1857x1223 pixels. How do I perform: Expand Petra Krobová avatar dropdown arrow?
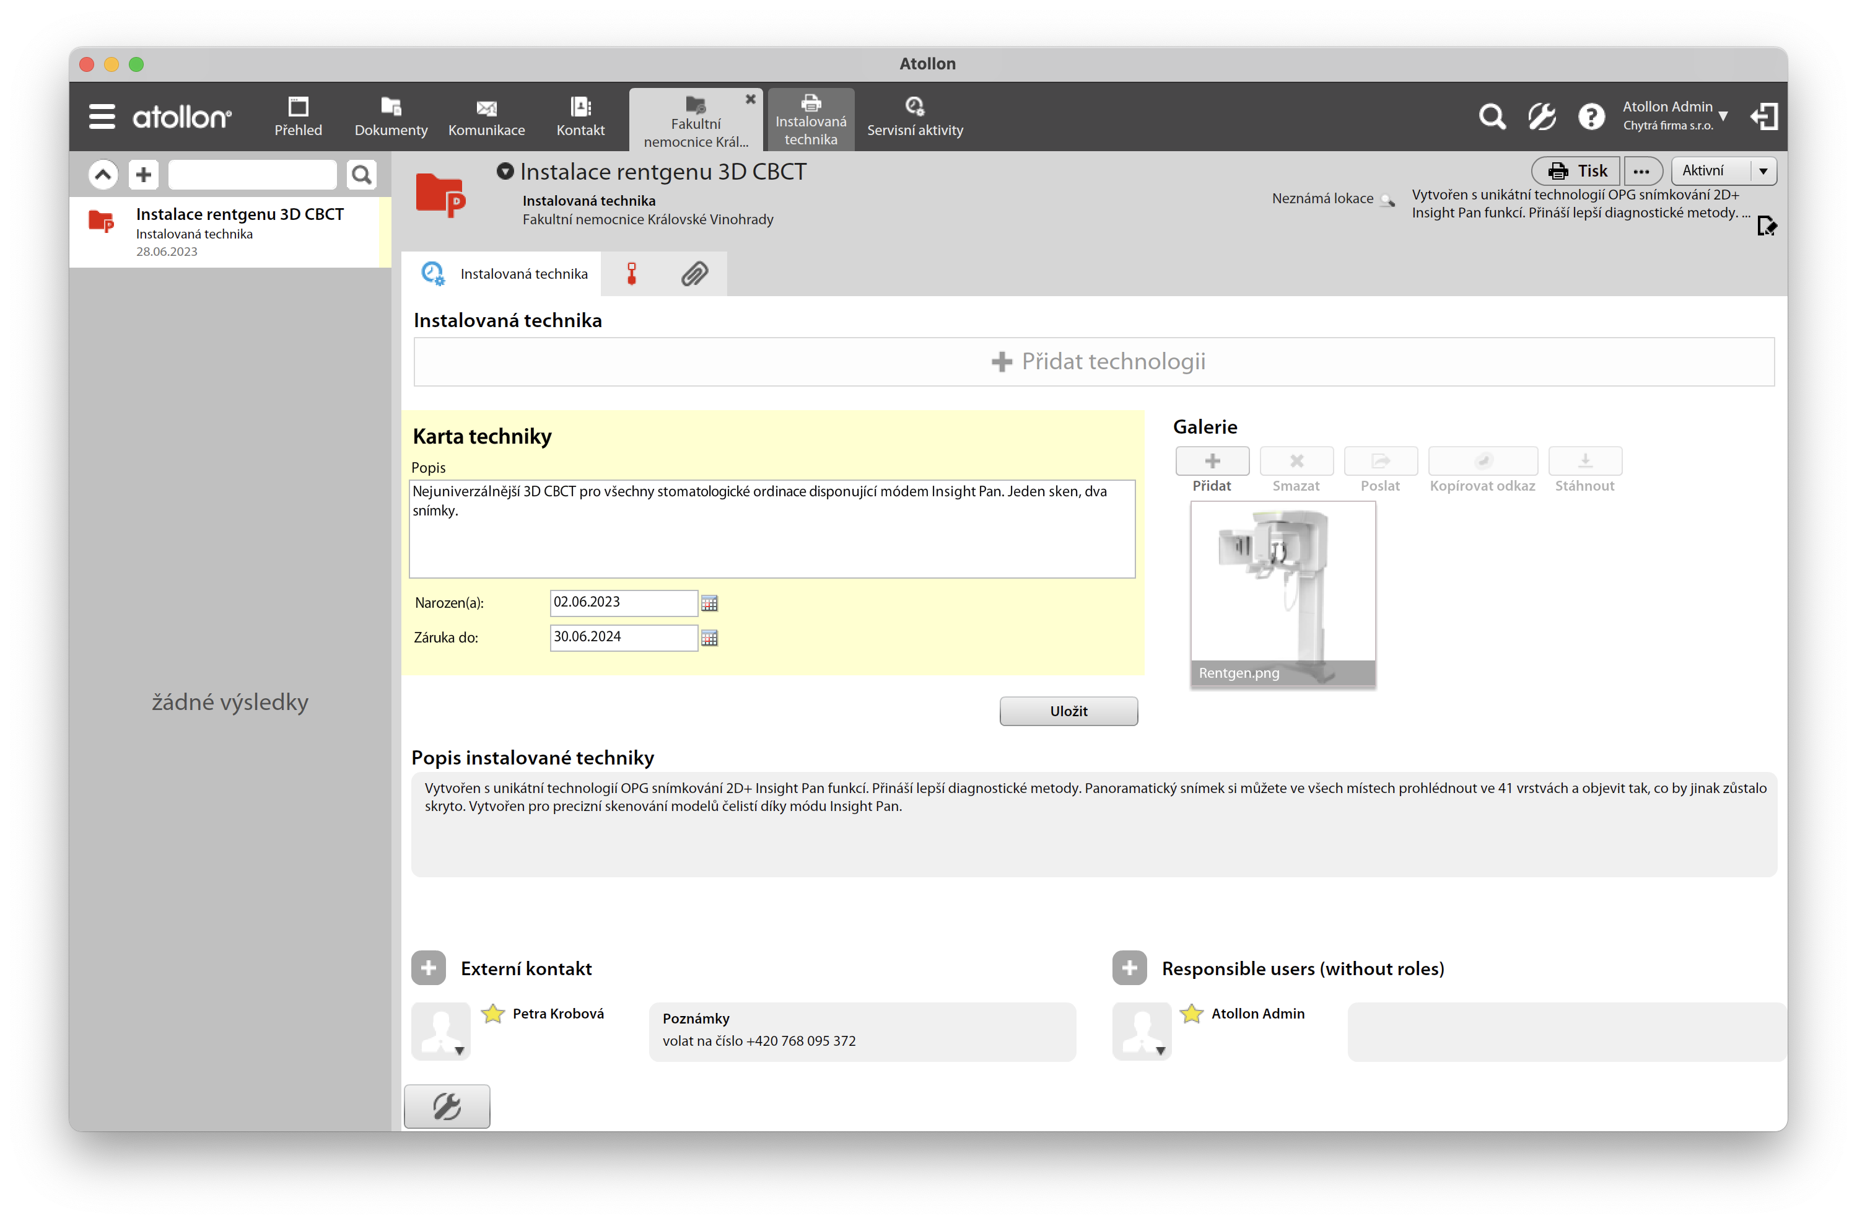tap(460, 1051)
